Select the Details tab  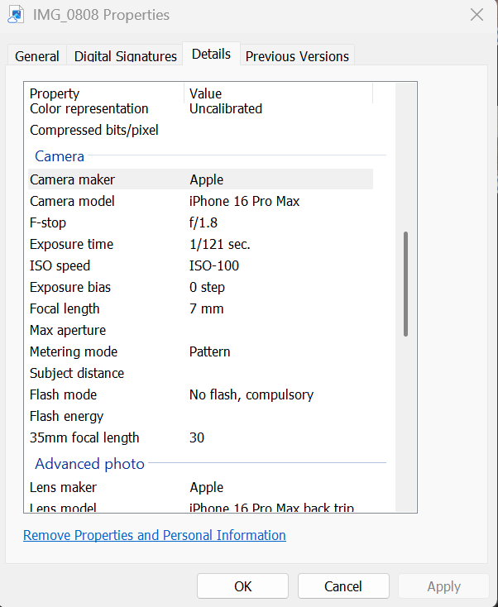coord(212,54)
